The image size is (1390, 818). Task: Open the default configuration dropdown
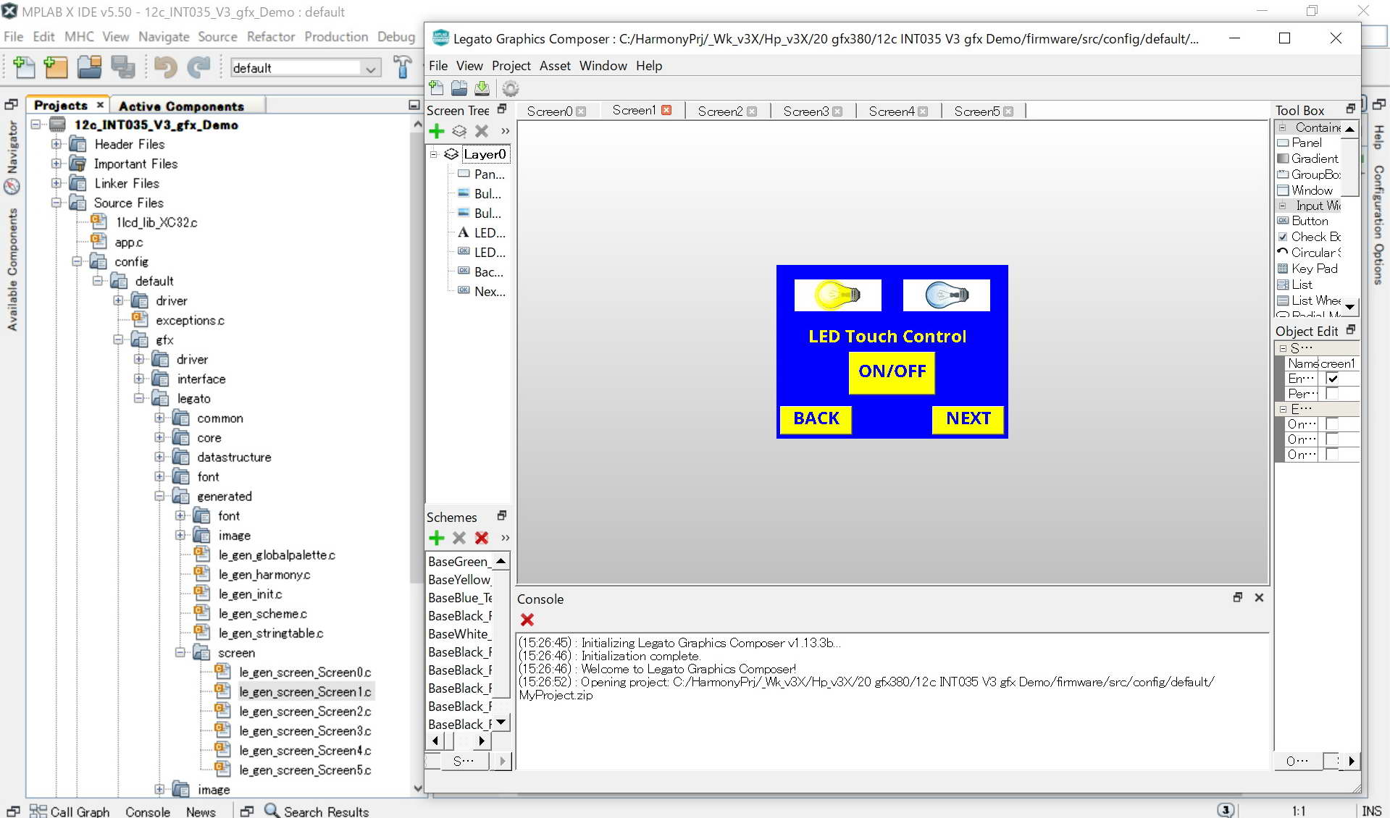[x=371, y=68]
